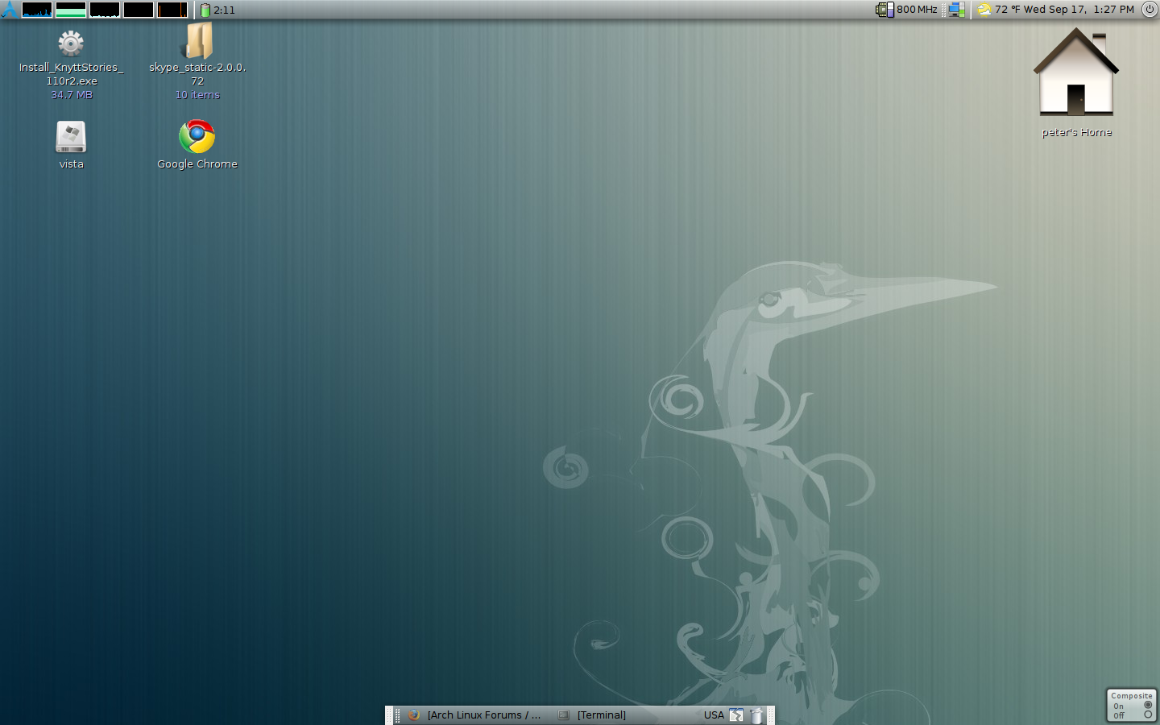Switch to the Terminal window
This screenshot has width=1160, height=725.
pyautogui.click(x=600, y=715)
